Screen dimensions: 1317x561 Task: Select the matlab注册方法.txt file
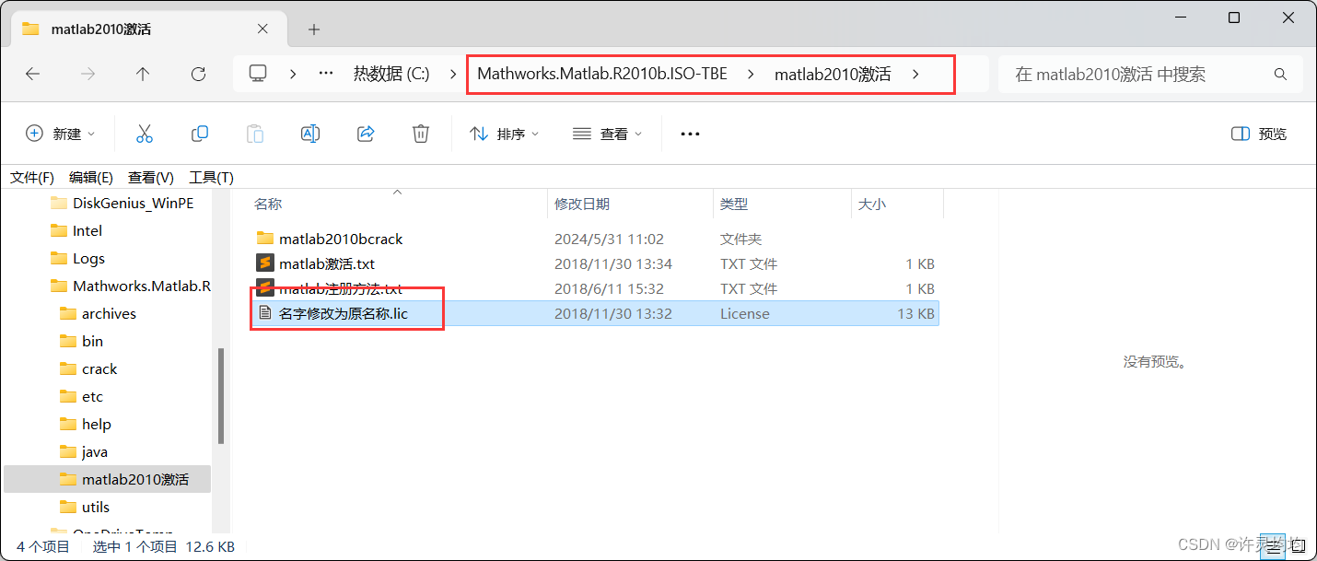[x=341, y=288]
